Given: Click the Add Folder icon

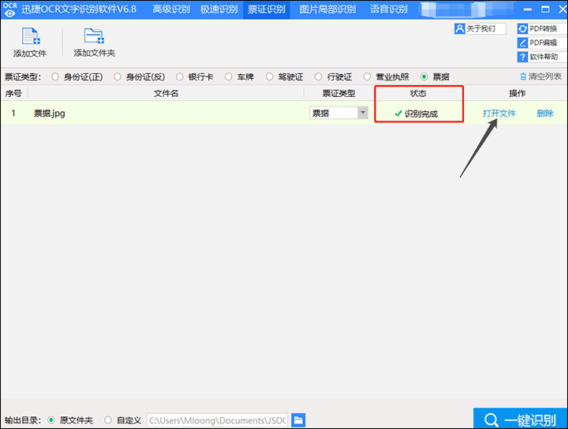Looking at the screenshot, I should point(94,35).
